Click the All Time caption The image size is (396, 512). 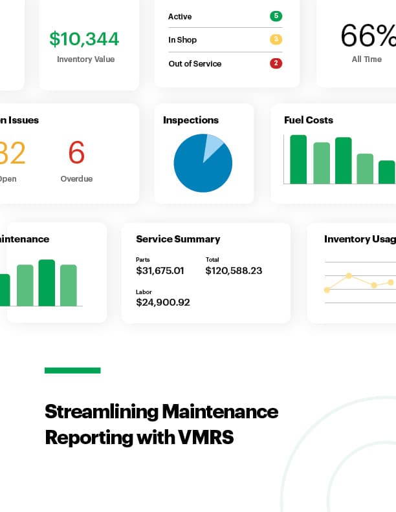[367, 59]
